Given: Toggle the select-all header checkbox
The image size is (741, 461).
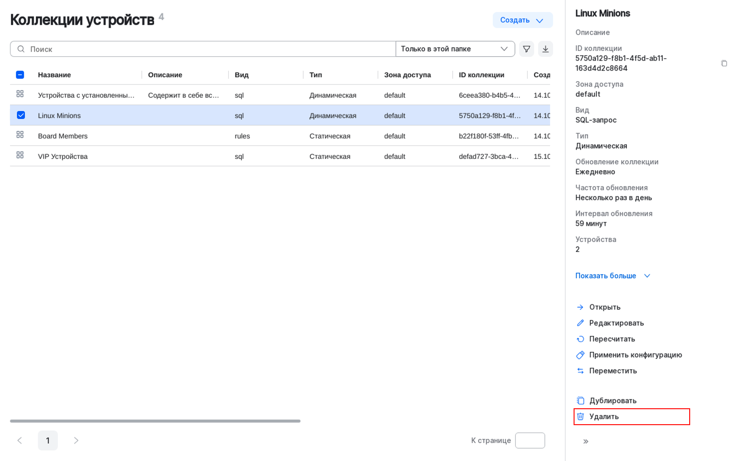Looking at the screenshot, I should 20,75.
